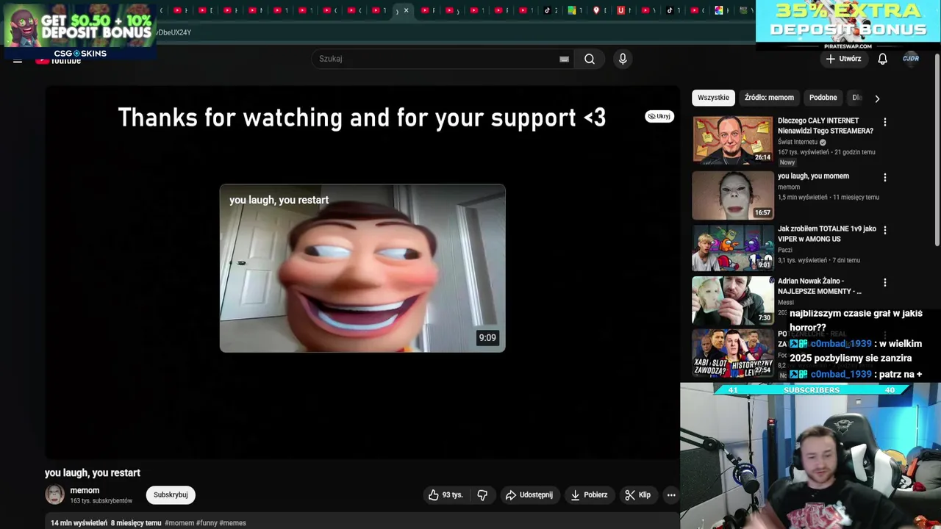Open title 'Adrian Nowak Żalno - NAJLEPSZE MOMENTY'
The image size is (941, 529).
[820, 286]
